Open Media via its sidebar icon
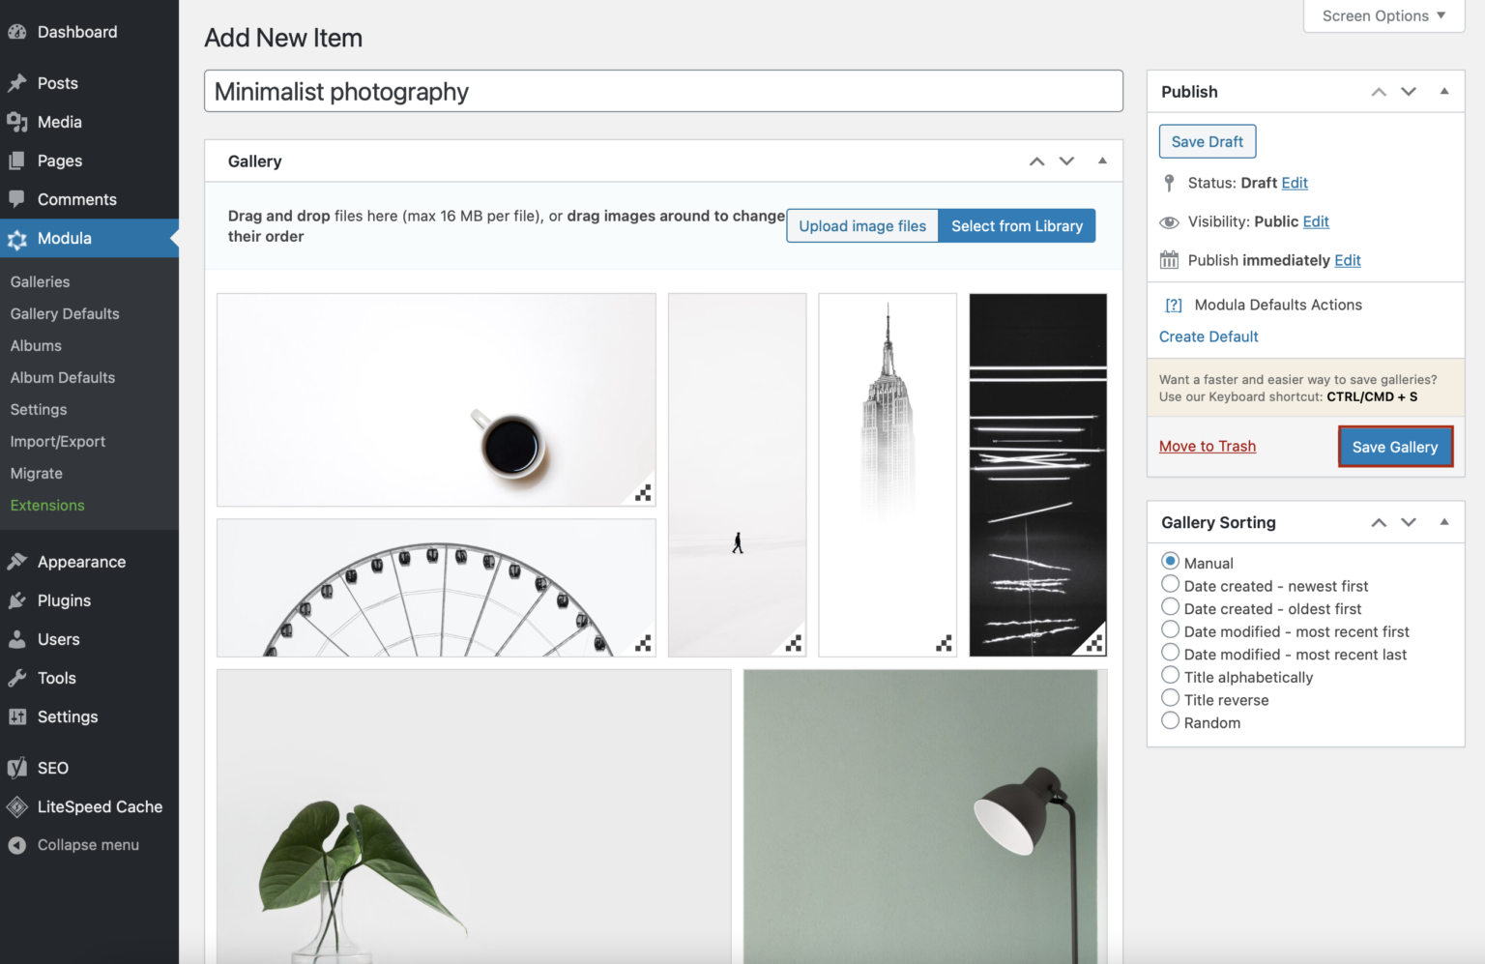The height and width of the screenshot is (964, 1485). click(16, 122)
